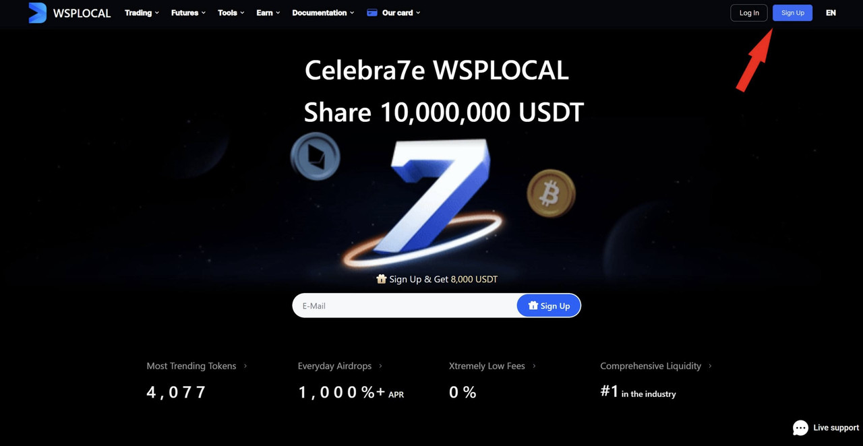This screenshot has height=446, width=863.
Task: Click the gift icon in Sign Up banner text
Action: (x=381, y=279)
